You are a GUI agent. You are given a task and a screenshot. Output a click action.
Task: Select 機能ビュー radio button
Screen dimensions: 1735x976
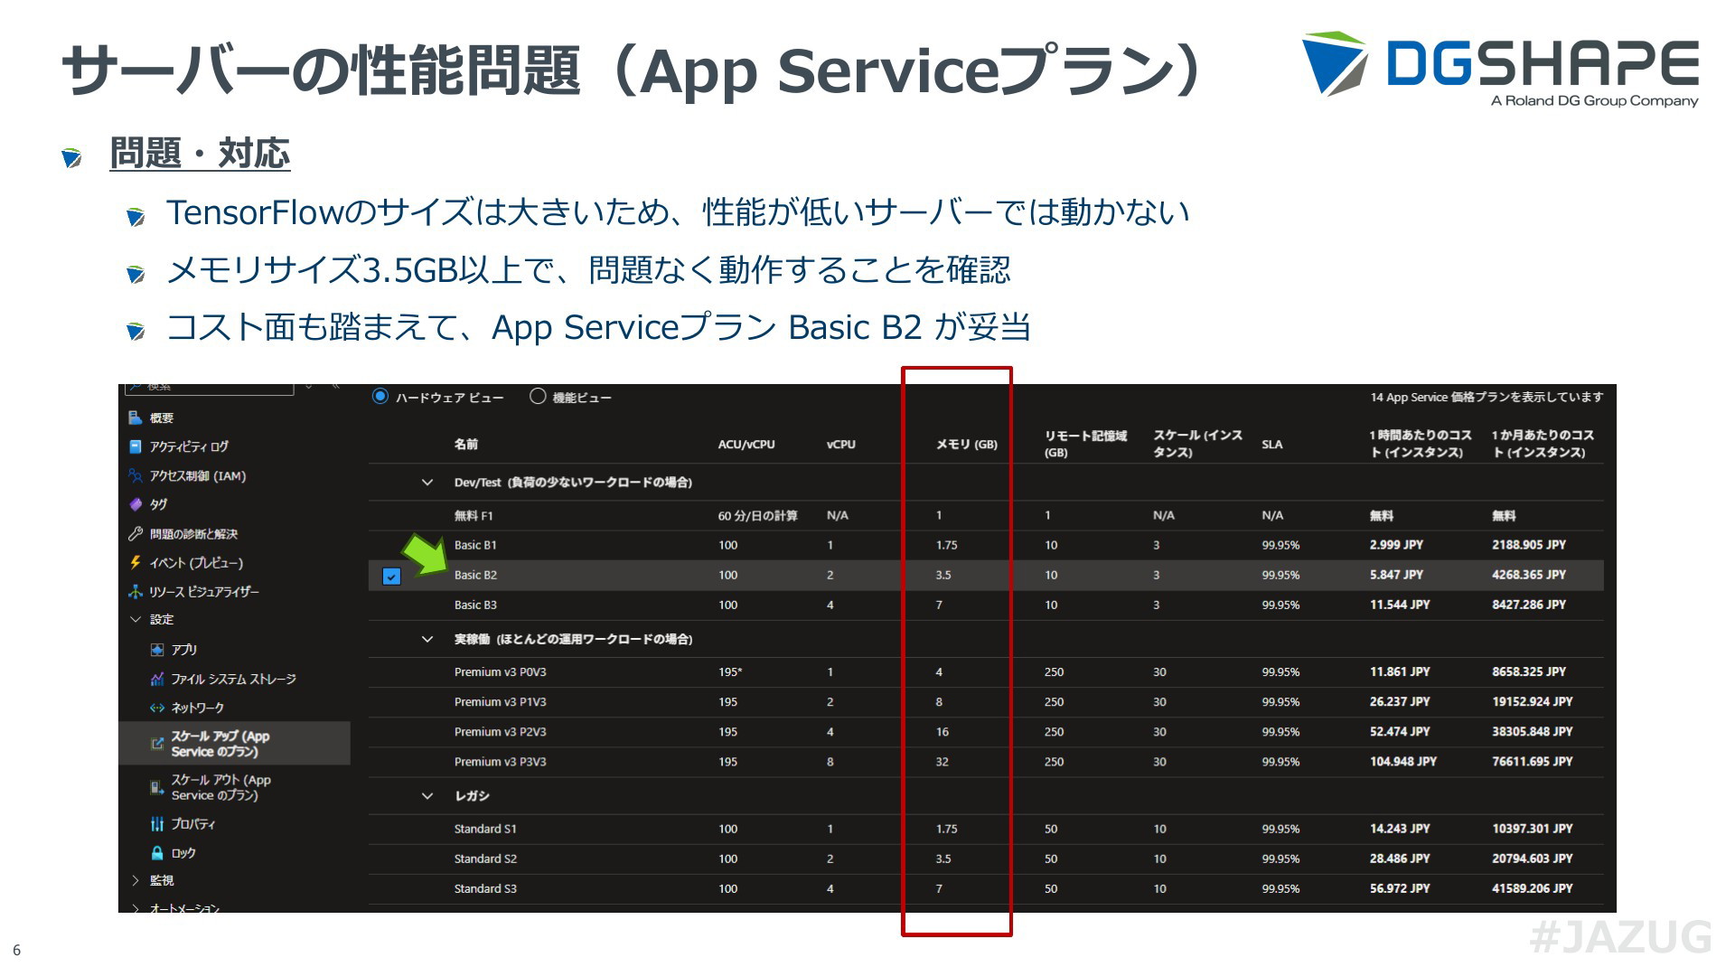click(x=538, y=396)
